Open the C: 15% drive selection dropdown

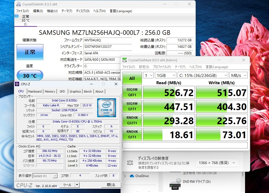[x=203, y=75]
